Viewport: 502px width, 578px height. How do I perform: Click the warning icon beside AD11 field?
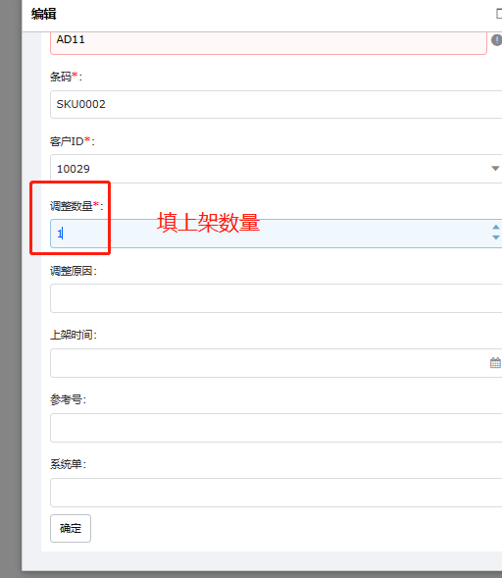click(497, 40)
